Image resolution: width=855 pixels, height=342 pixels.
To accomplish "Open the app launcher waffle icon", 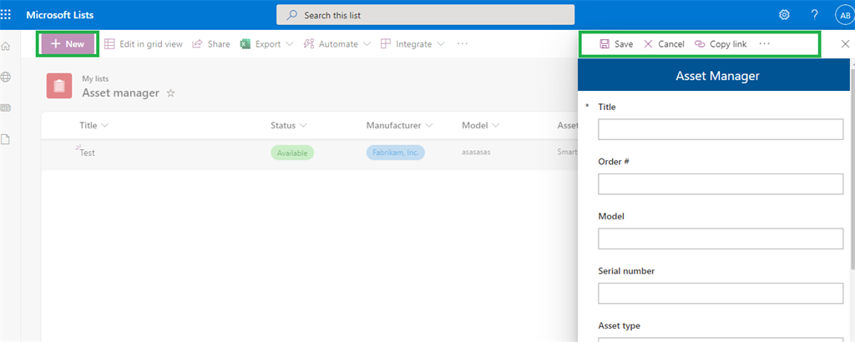I will point(6,15).
